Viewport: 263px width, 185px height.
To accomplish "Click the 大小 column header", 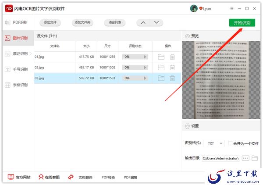I will 86,46.
